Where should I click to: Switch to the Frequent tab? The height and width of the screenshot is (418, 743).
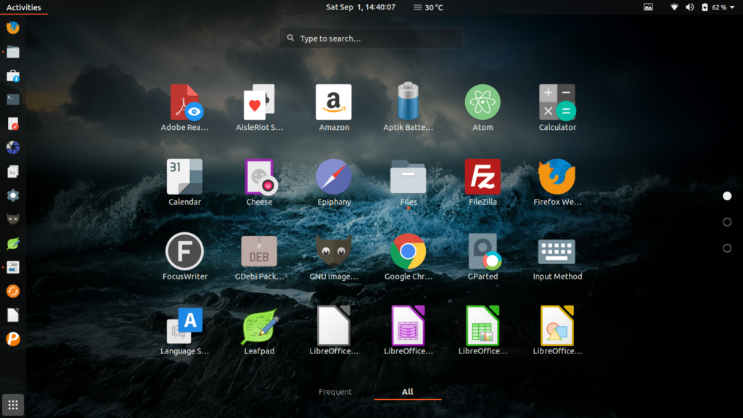click(x=335, y=392)
